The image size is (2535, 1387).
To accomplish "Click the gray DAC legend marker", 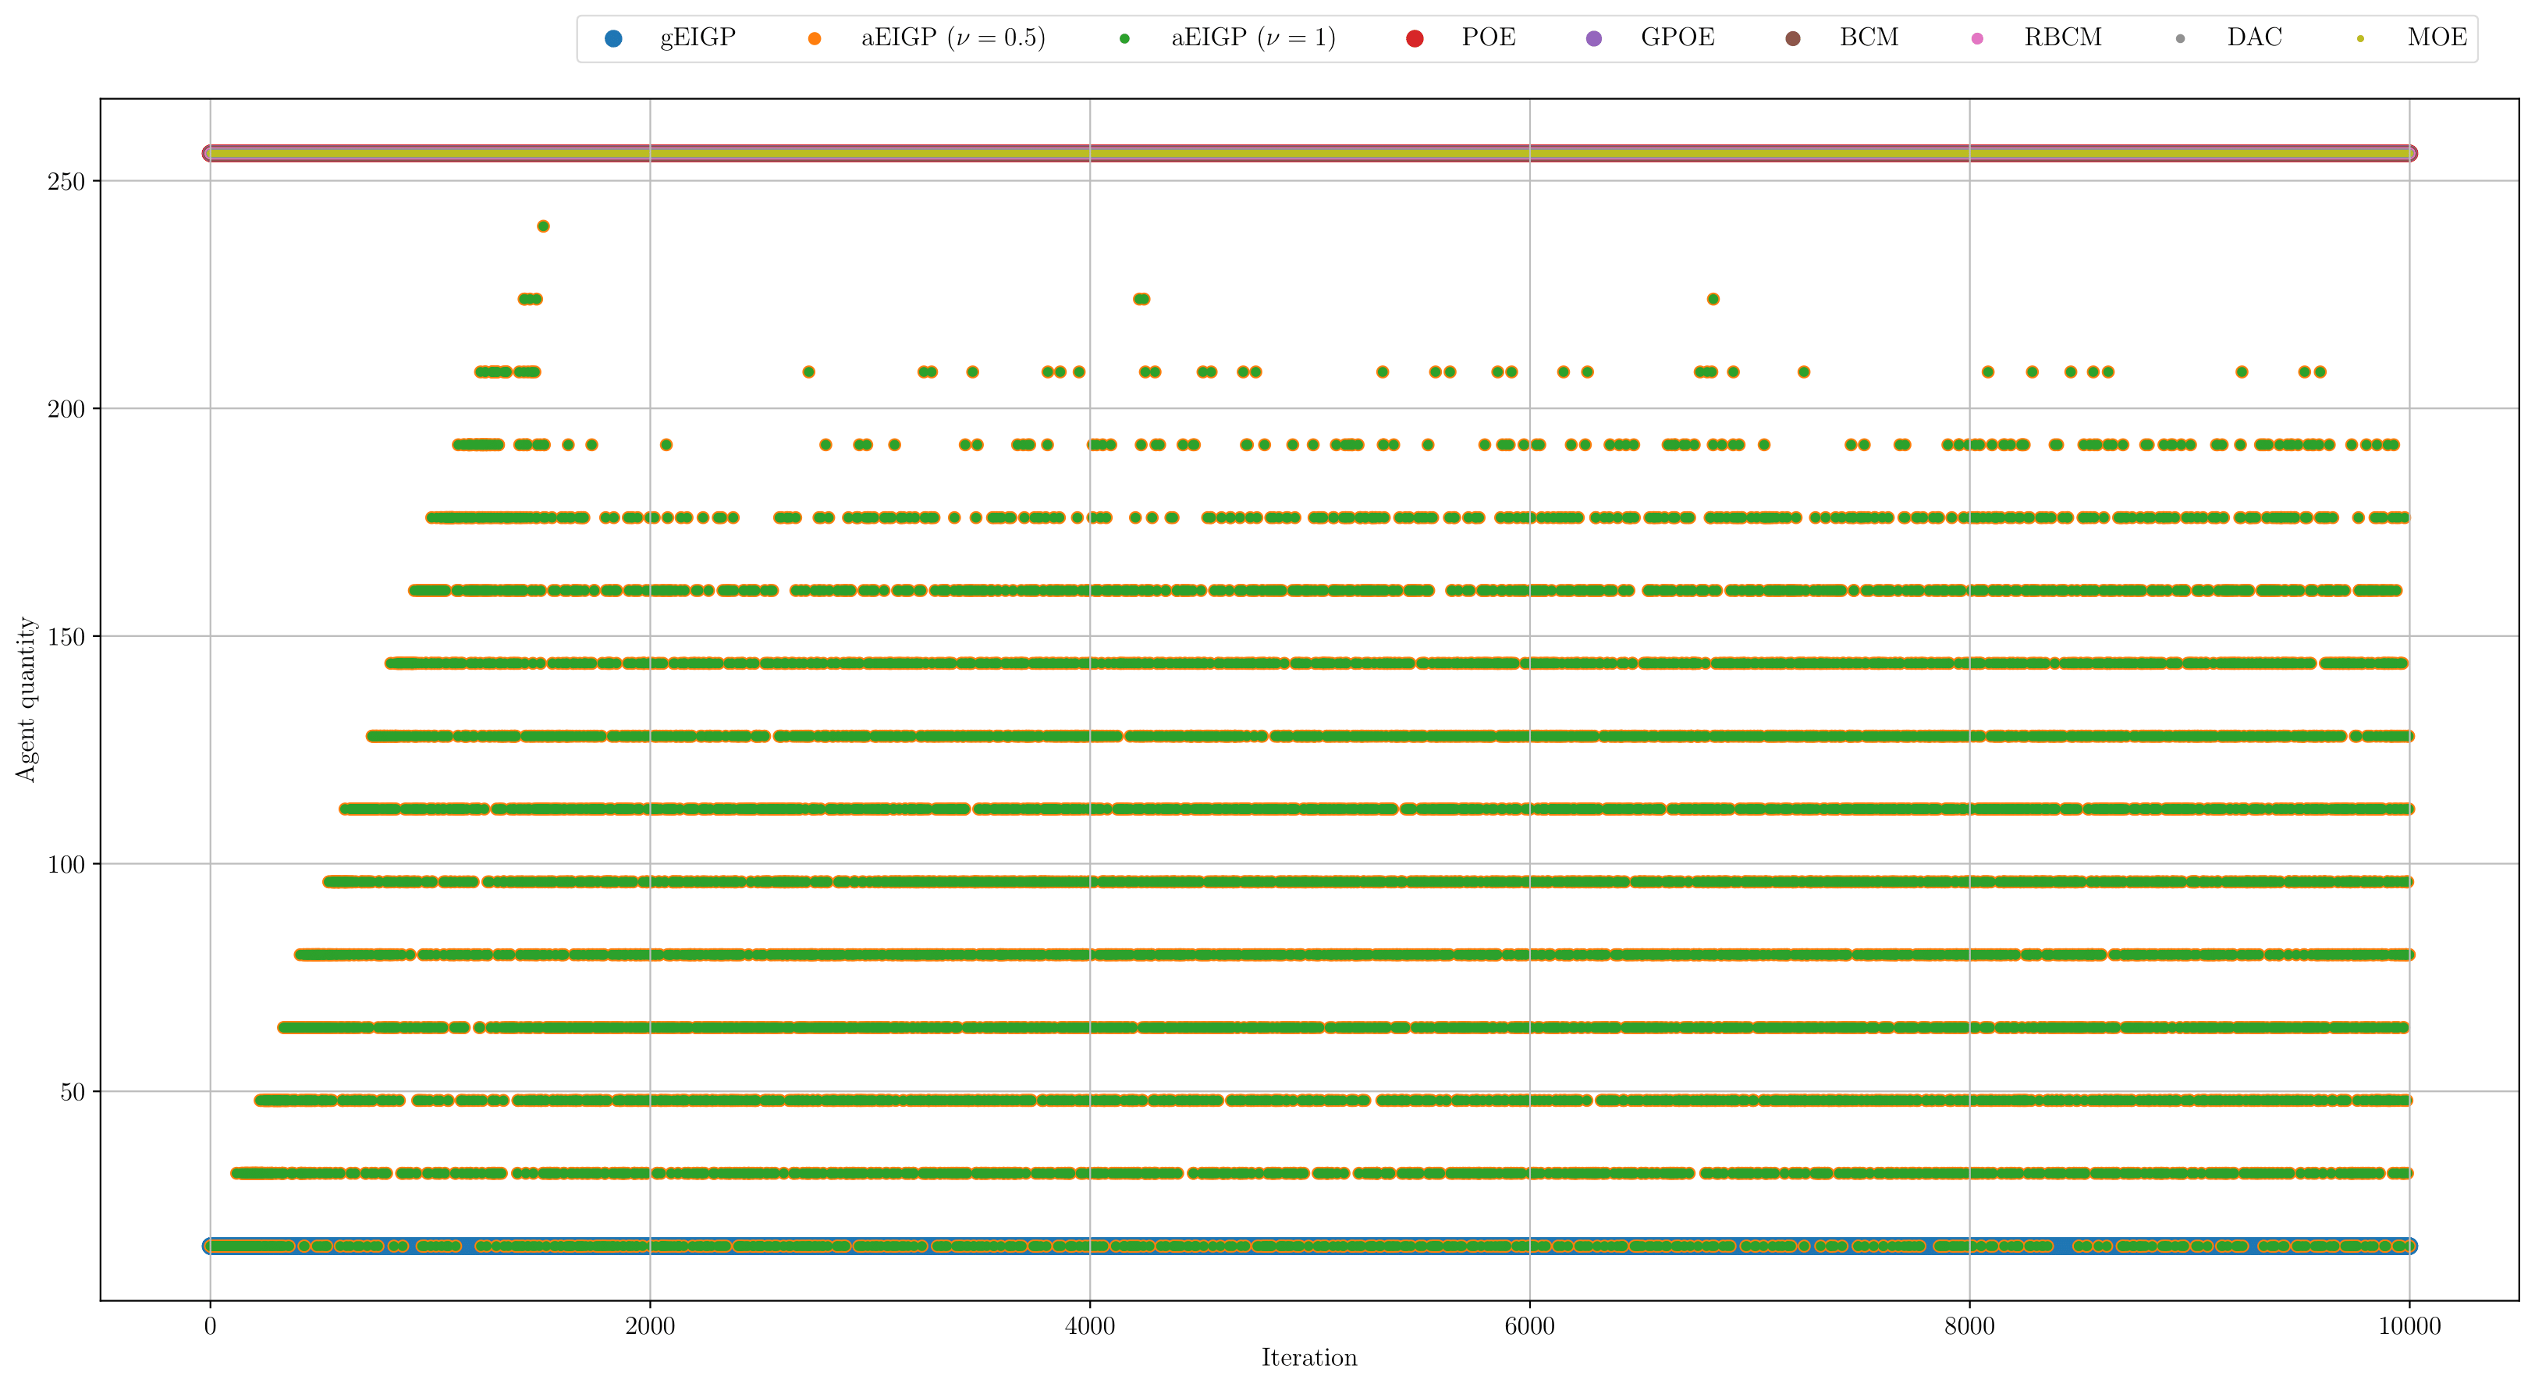I will click(2180, 38).
